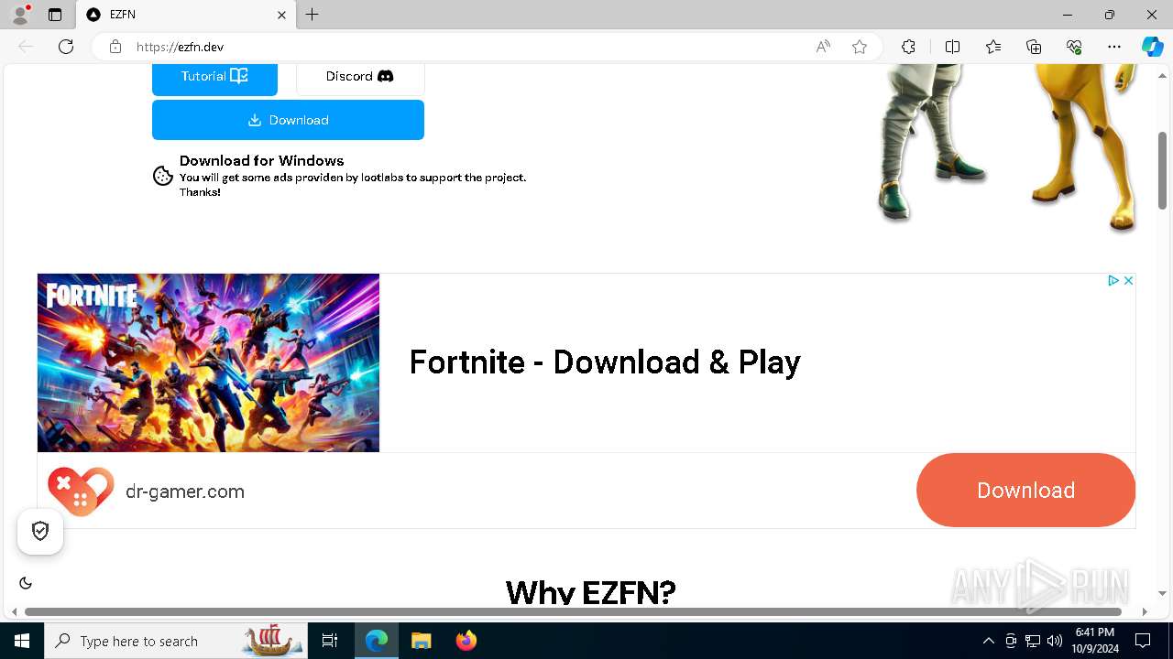Open Microsoft Edge from taskbar
This screenshot has width=1173, height=659.
click(377, 641)
